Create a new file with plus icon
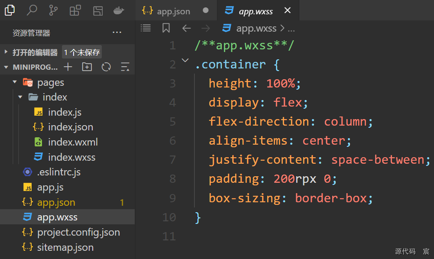Screen dimensions: 434x259 [68, 67]
